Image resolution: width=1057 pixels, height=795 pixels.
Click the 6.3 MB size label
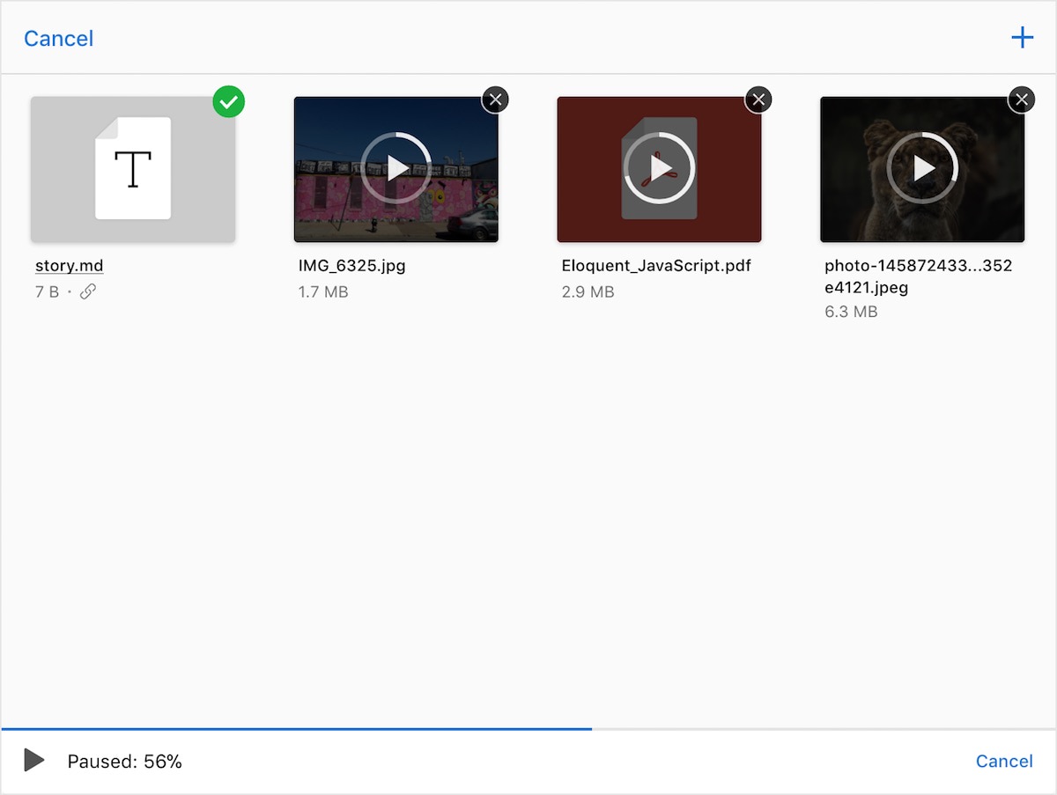pos(851,312)
